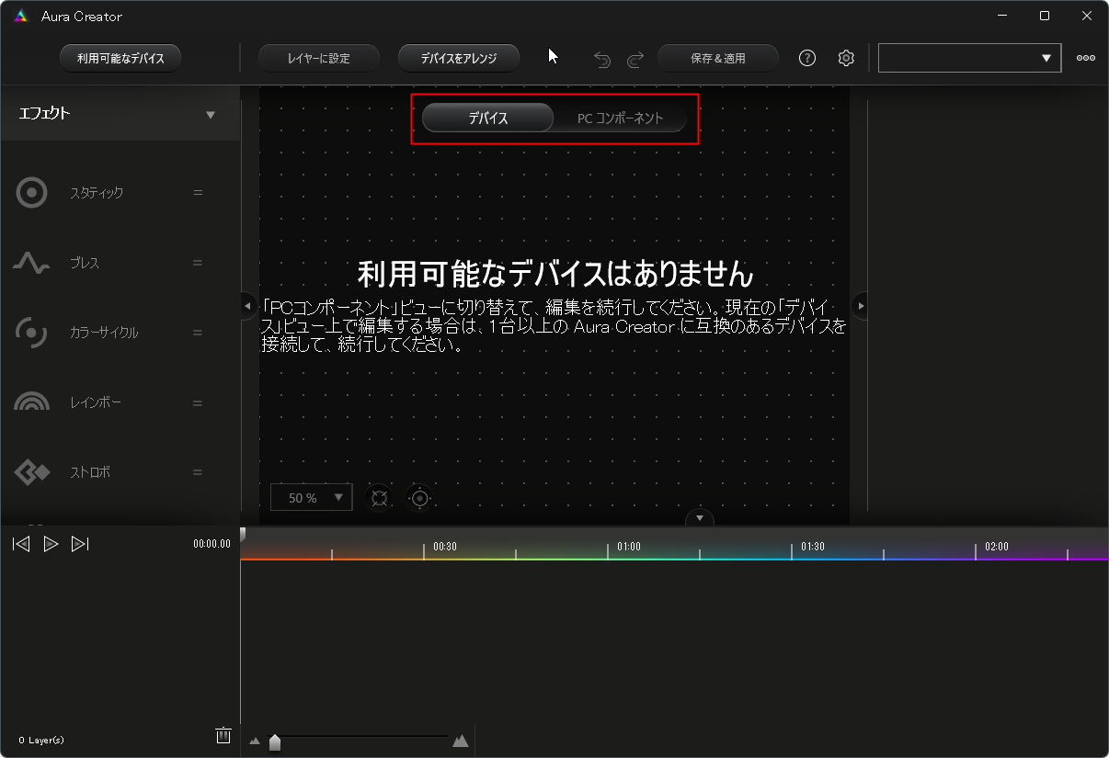Click the 保存＆適用 button

click(x=718, y=58)
